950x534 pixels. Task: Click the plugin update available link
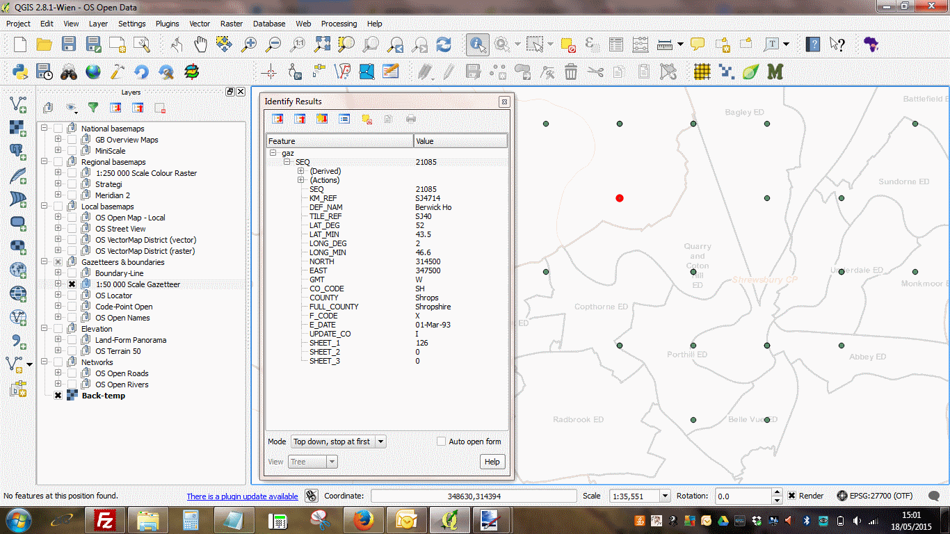coord(242,496)
